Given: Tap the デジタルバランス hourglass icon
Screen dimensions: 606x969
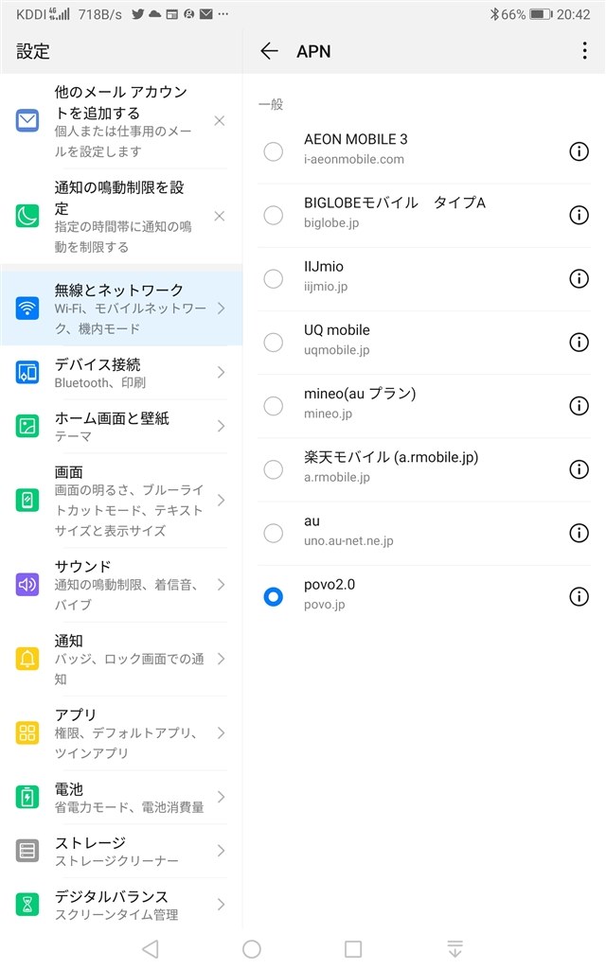Looking at the screenshot, I should click(x=27, y=904).
